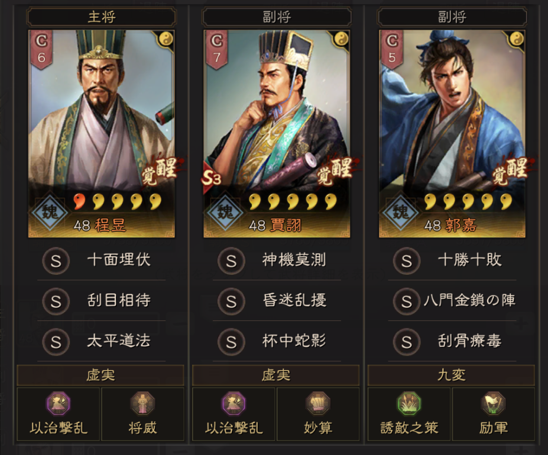Viewport: 548px width, 455px height.
Task: Click the yin-yang icon on 郭嘉's card
Action: coord(516,39)
